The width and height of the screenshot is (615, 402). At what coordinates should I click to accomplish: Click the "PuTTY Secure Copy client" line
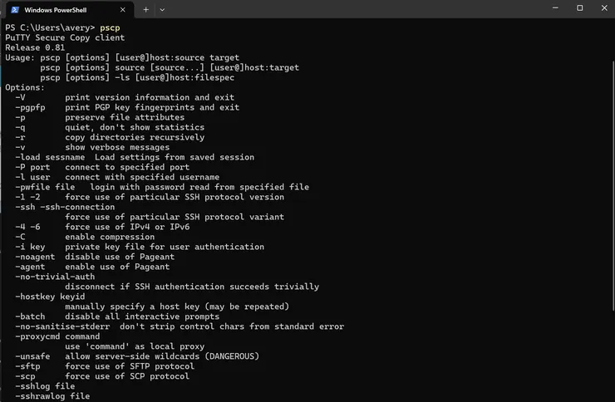tap(65, 37)
